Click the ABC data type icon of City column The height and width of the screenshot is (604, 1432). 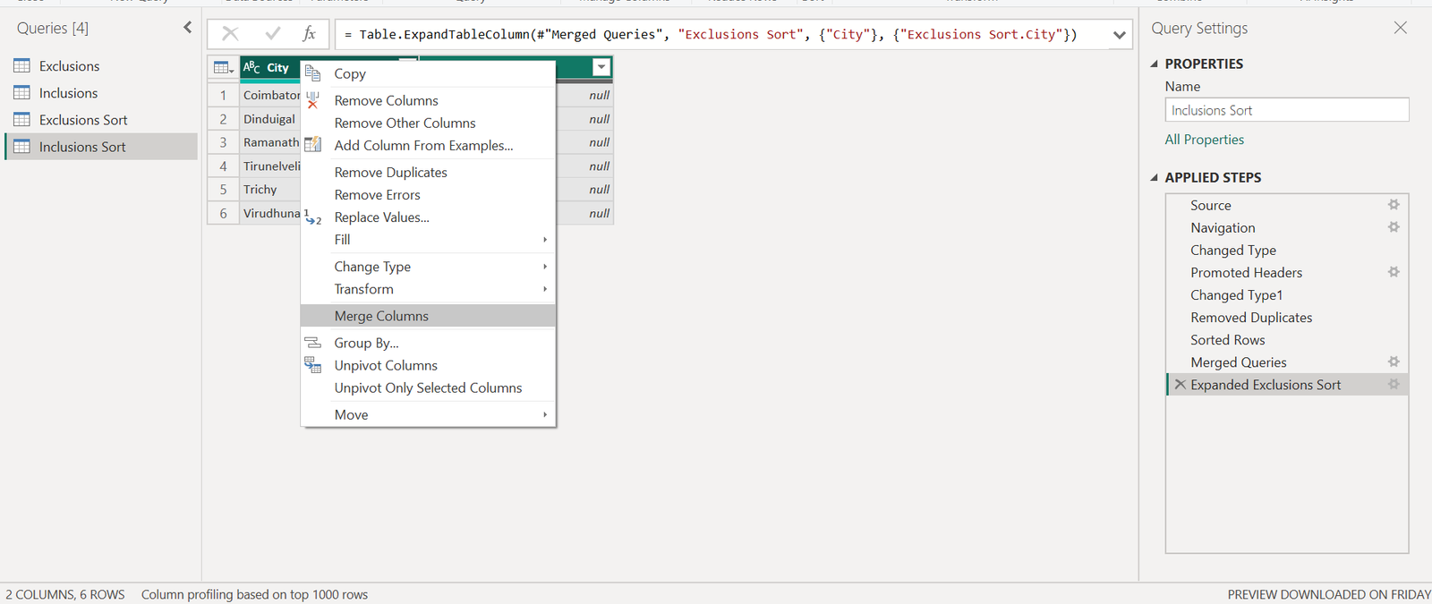[x=251, y=67]
